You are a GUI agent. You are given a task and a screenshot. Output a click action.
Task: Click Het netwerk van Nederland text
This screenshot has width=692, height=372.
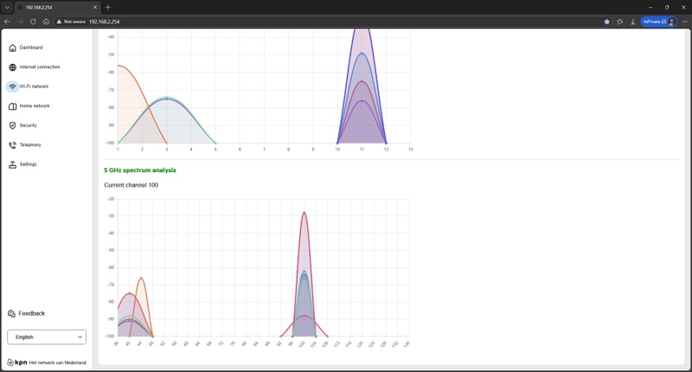click(58, 362)
